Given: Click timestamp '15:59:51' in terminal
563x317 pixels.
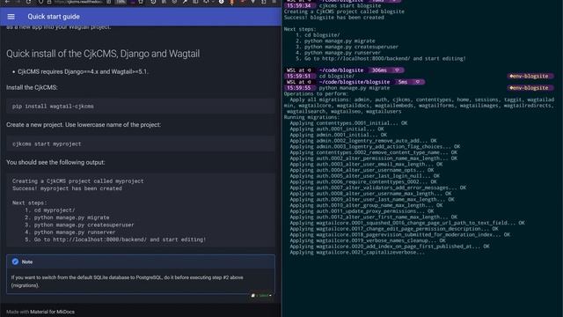Looking at the screenshot, I should (299, 77).
